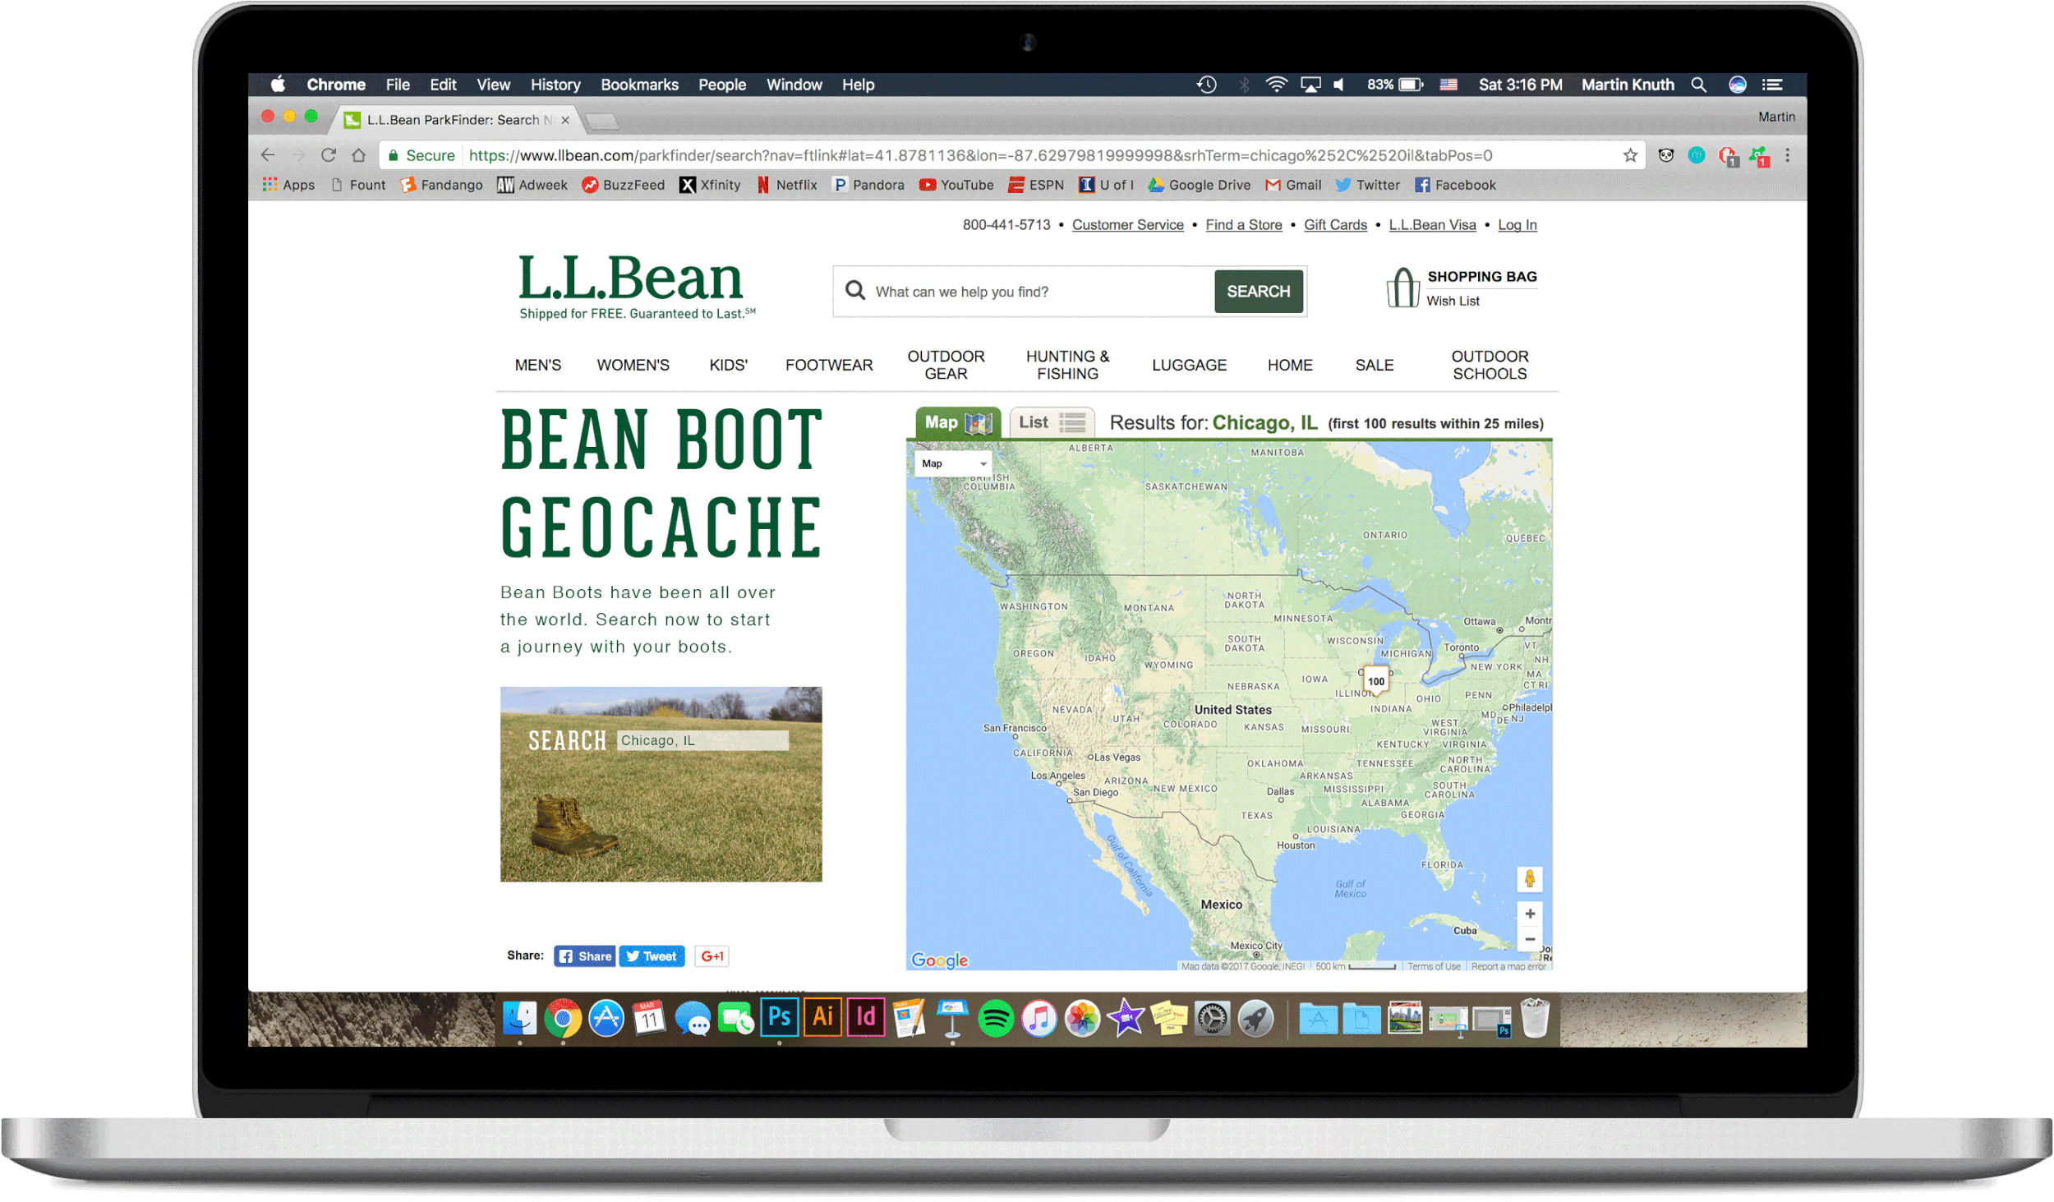Open the Bookmarks menu
The height and width of the screenshot is (1202, 2054).
(639, 85)
